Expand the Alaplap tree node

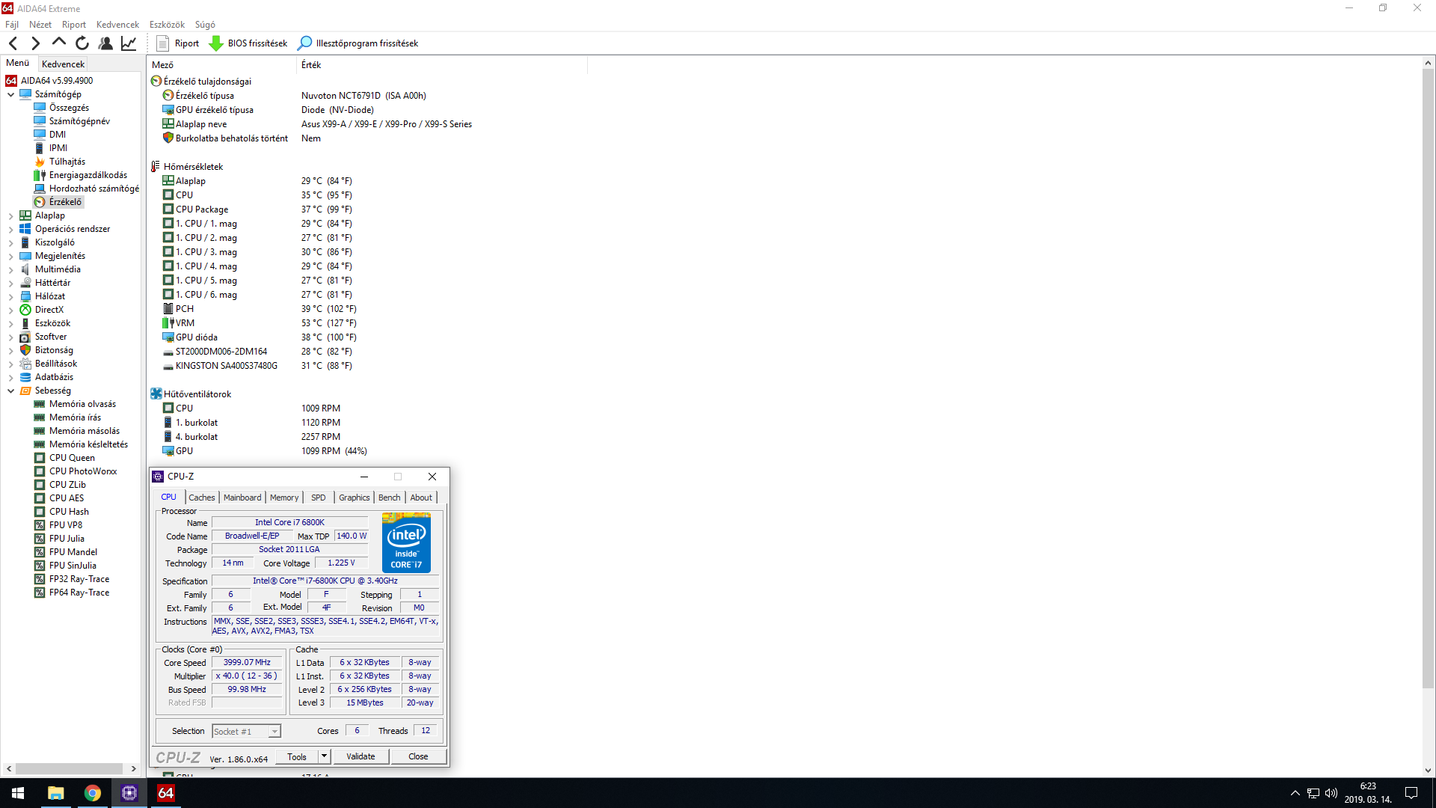click(10, 215)
